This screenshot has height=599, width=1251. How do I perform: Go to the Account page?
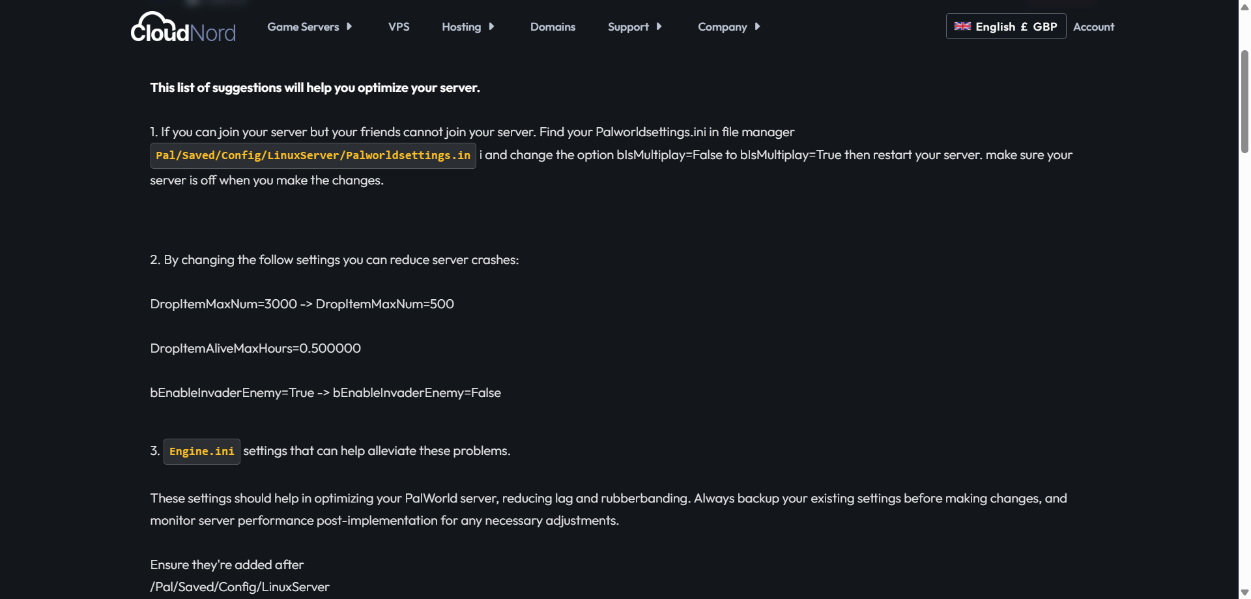(x=1093, y=27)
